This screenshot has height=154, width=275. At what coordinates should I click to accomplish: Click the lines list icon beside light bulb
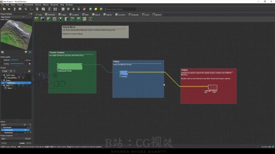click(30, 52)
